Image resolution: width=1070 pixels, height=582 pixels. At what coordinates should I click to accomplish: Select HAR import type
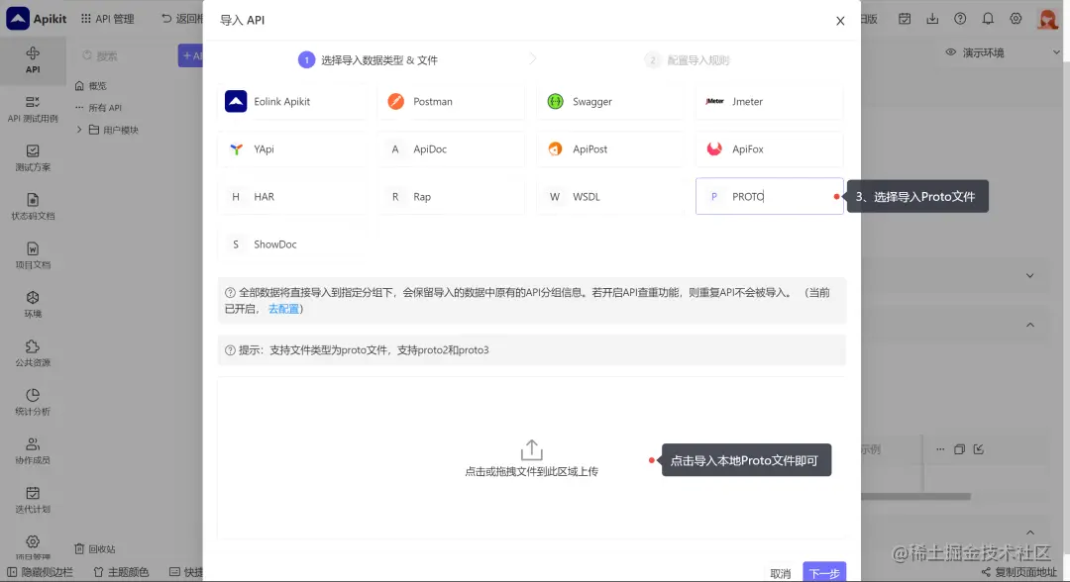point(292,197)
